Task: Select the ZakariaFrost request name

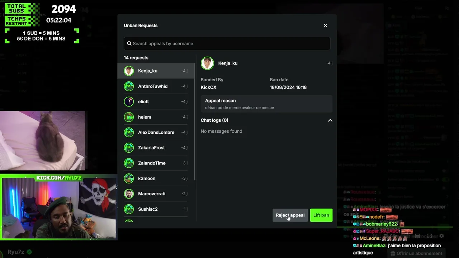Action: pos(151,148)
